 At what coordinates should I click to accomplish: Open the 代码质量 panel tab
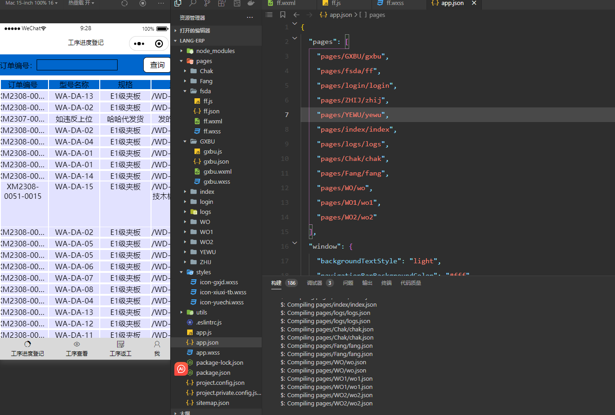411,283
